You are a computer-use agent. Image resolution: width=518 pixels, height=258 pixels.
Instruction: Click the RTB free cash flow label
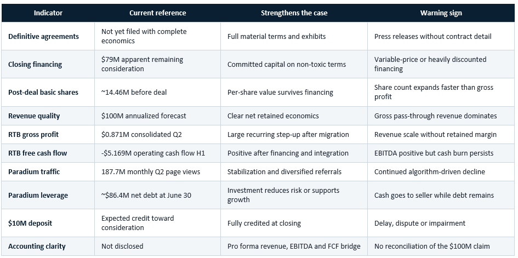tap(38, 153)
